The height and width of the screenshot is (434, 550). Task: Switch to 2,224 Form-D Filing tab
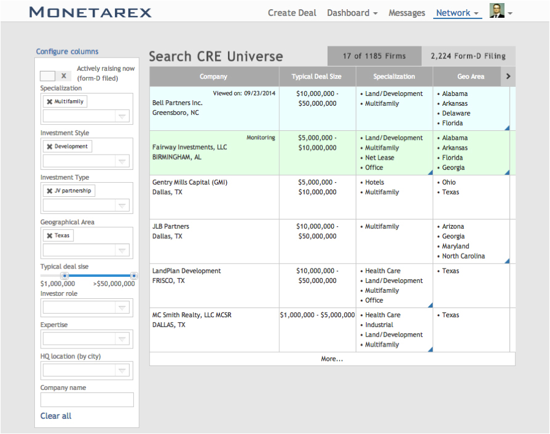click(x=468, y=56)
